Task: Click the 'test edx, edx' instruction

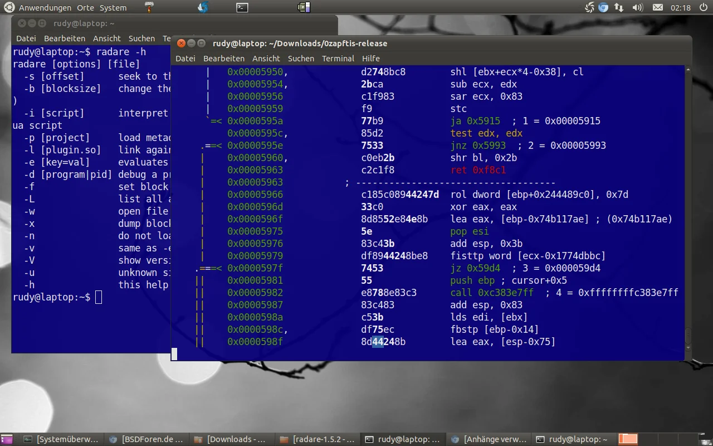Action: (x=486, y=133)
